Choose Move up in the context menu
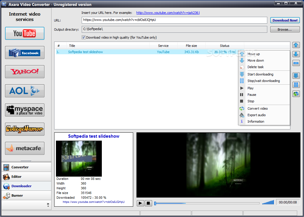 point(264,54)
